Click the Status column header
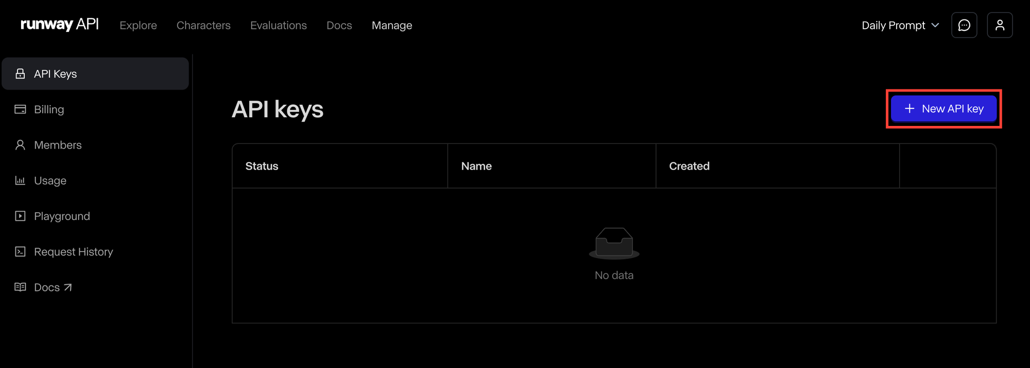Screen dimensions: 1030x368 tap(339, 166)
